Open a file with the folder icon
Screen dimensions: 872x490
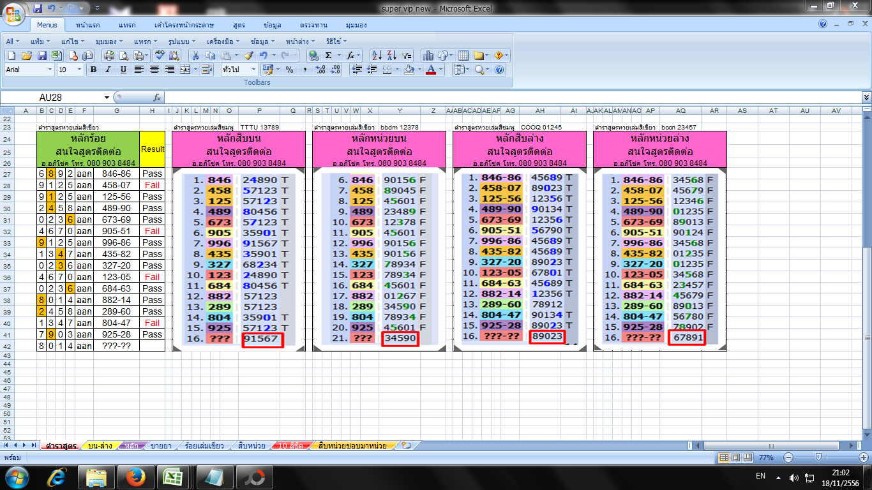point(27,56)
